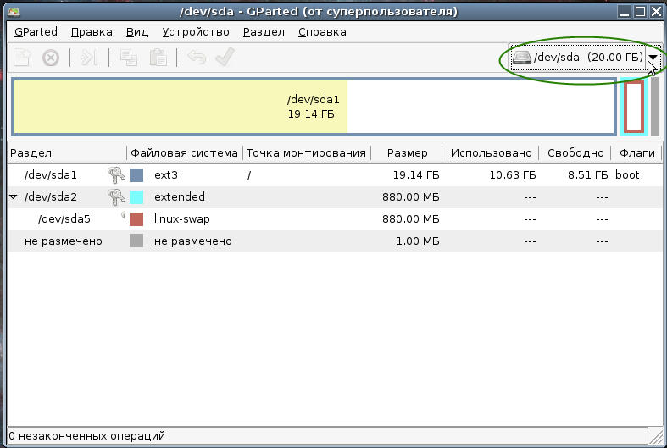The height and width of the screenshot is (448, 667).
Task: Click the Undo last operation icon
Action: 197,58
